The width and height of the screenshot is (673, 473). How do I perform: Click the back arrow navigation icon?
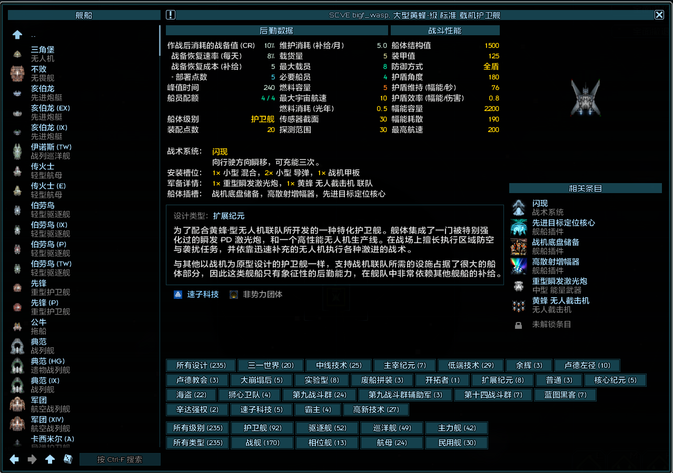[14, 459]
